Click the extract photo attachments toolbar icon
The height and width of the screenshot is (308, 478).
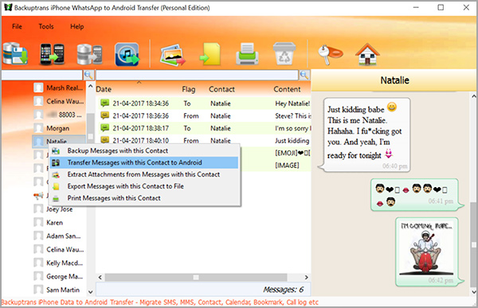[x=173, y=55]
